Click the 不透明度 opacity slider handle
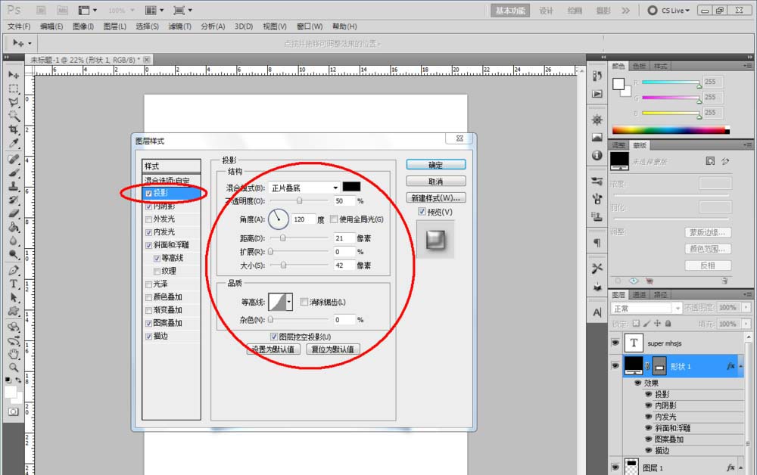 pos(299,200)
